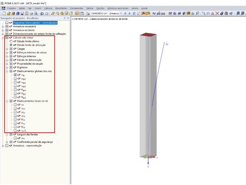Expand Coeficiente parcial de segurança node
This screenshot has height=185, width=246.
[7, 142]
